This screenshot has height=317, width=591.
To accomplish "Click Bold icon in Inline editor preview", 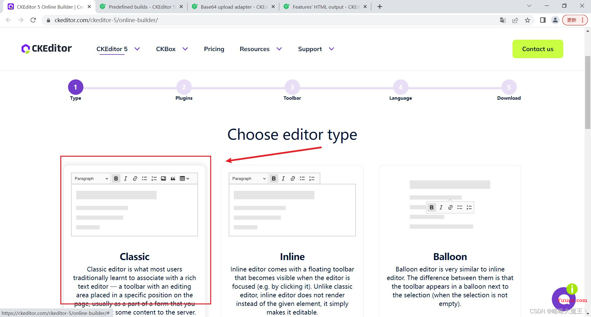I will pyautogui.click(x=274, y=179).
